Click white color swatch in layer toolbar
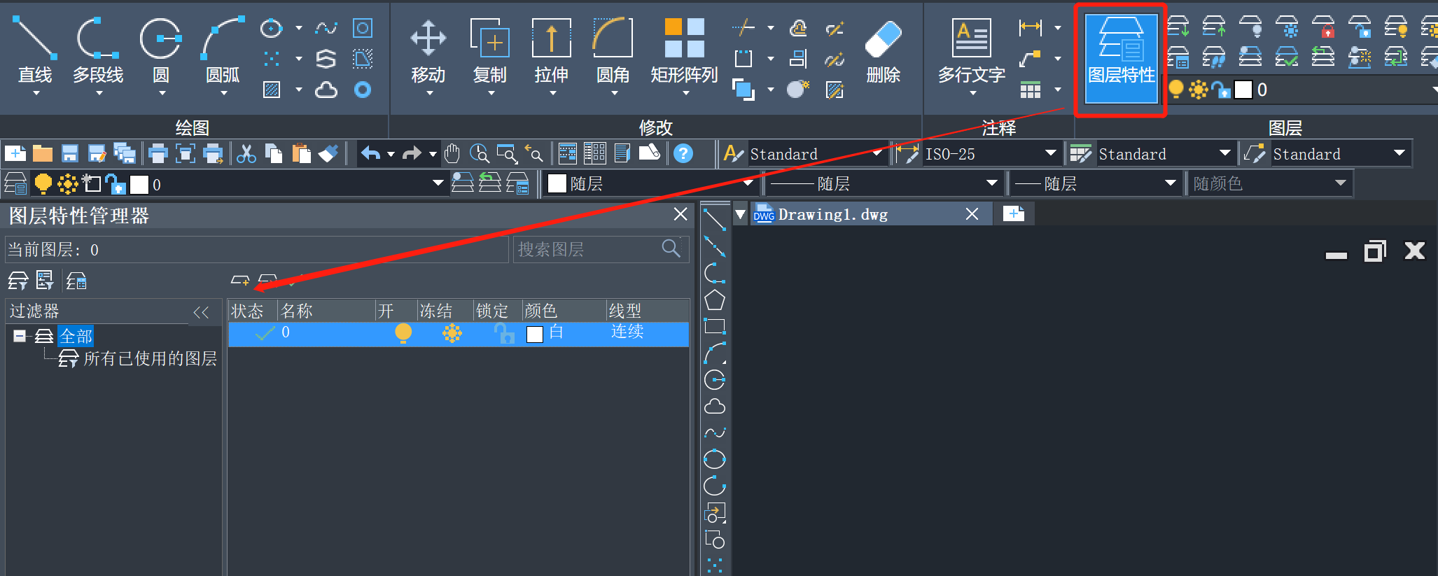The height and width of the screenshot is (576, 1438). [x=139, y=185]
